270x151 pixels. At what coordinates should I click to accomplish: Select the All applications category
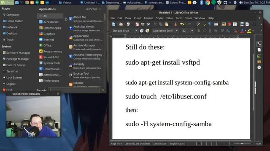coord(50,16)
